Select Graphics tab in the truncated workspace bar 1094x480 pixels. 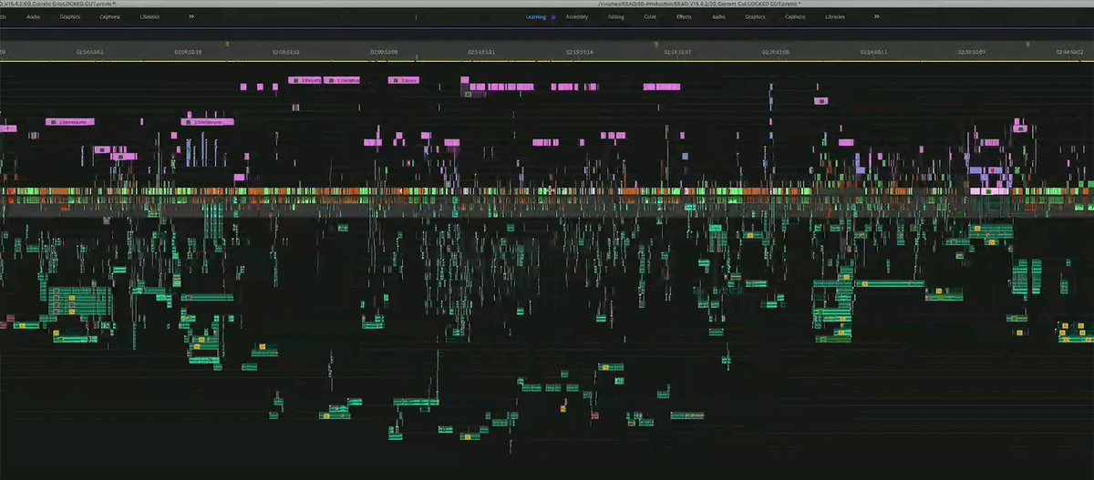click(68, 16)
